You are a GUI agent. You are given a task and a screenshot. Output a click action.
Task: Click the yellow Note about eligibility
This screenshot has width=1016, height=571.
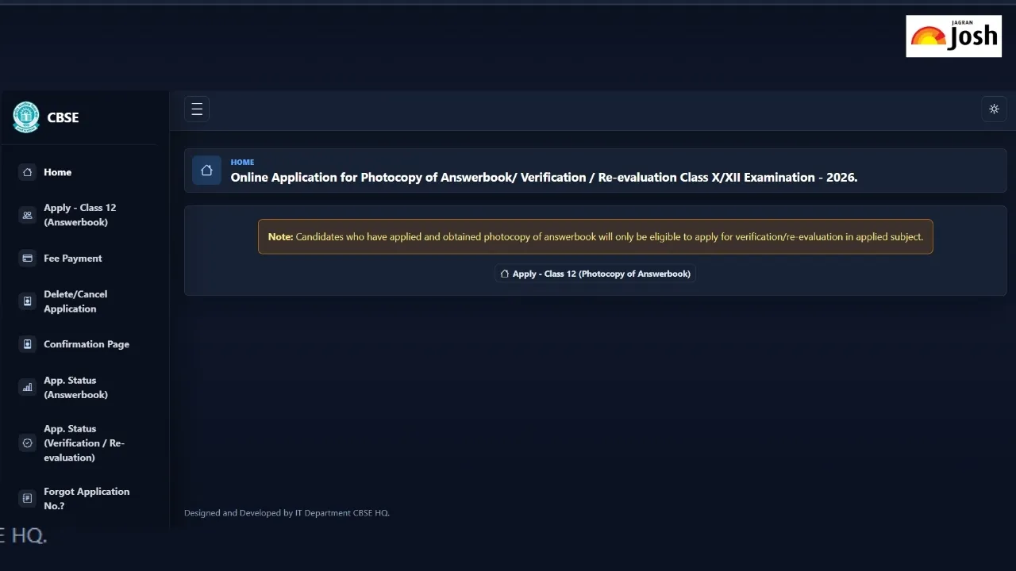(595, 236)
